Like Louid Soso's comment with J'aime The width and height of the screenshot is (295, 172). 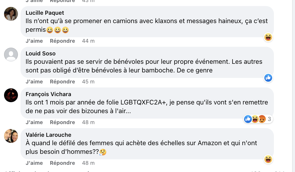pos(34,82)
